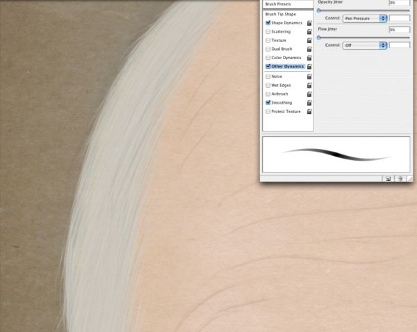The height and width of the screenshot is (332, 417).
Task: Click the lock icon beside Dual Brush
Action: coord(309,49)
